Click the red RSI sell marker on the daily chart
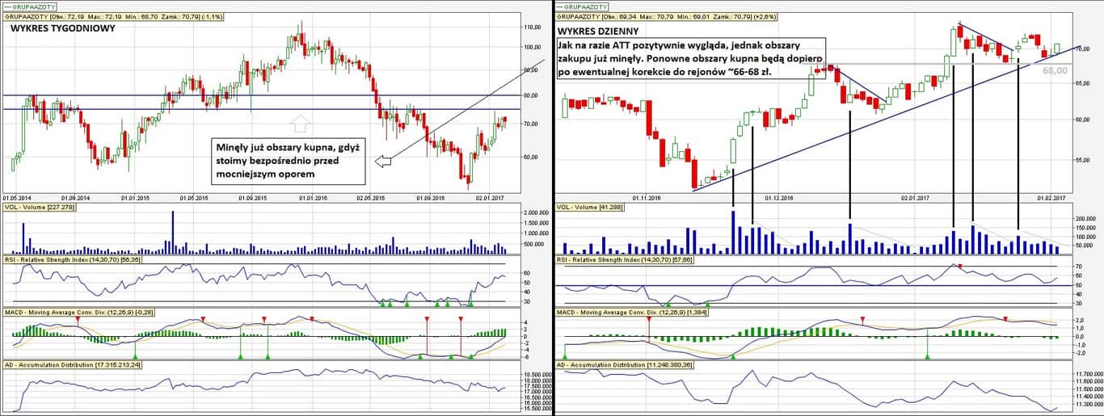This screenshot has height=416, width=1104. pyautogui.click(x=959, y=267)
